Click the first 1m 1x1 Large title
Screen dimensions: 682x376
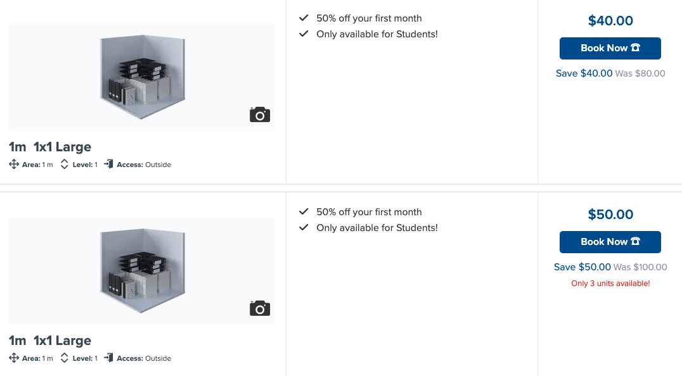click(50, 147)
